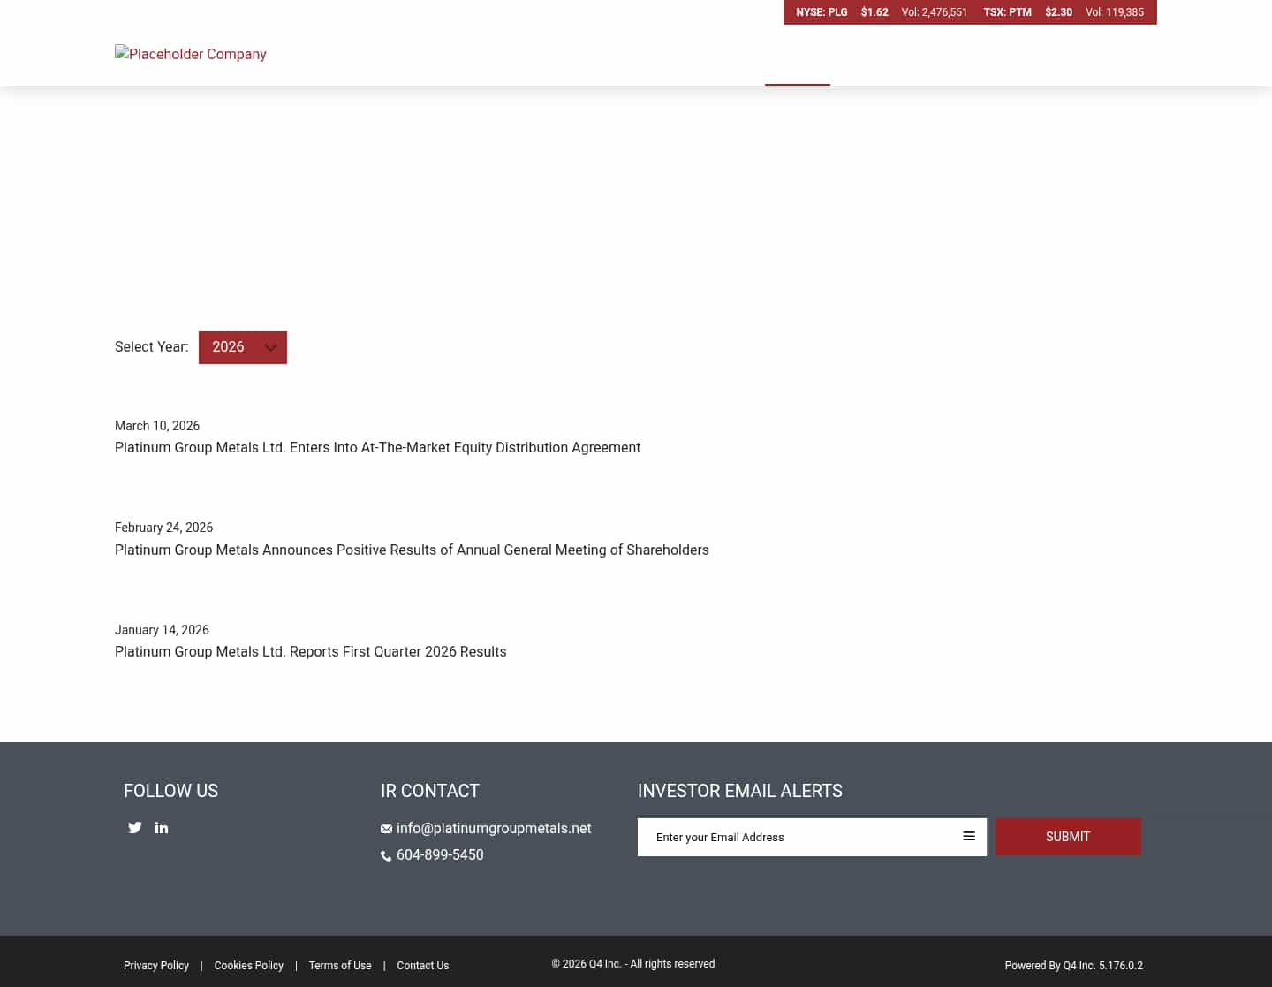The image size is (1272, 987).
Task: Click the Enter your Email Address field
Action: pyautogui.click(x=795, y=837)
